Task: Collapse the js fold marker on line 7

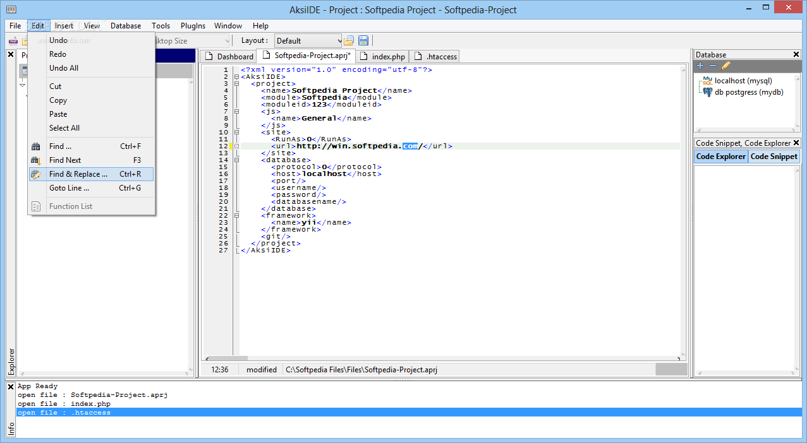Action: coord(236,112)
